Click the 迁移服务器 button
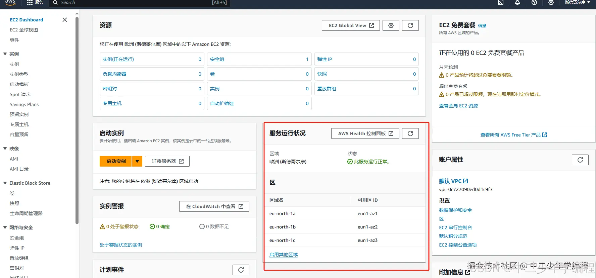This screenshot has height=278, width=596. coord(167,161)
